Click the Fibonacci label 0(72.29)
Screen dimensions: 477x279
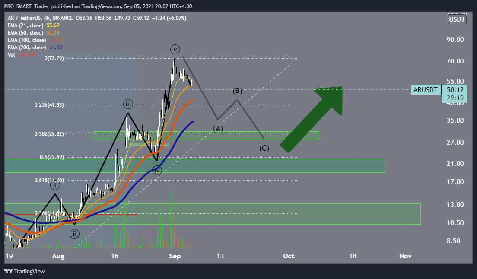(x=54, y=58)
